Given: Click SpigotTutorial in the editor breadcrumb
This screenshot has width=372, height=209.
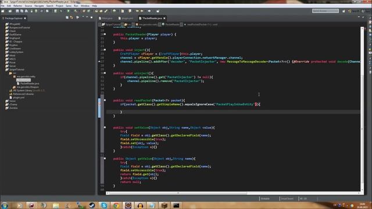Looking at the screenshot, I should [112, 24].
